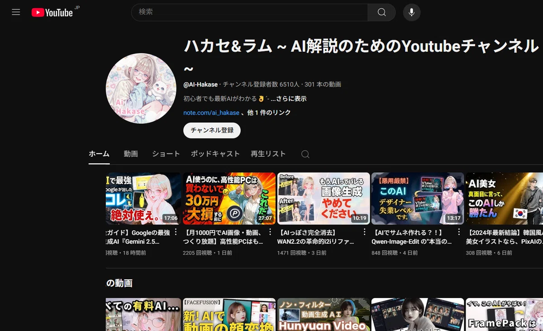Play the Hunyuan Video thumbnail

pos(324,314)
